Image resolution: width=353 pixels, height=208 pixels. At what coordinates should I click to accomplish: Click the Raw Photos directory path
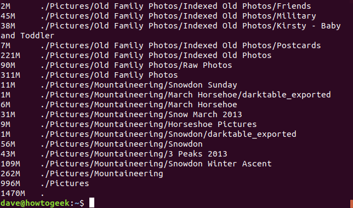click(x=136, y=65)
